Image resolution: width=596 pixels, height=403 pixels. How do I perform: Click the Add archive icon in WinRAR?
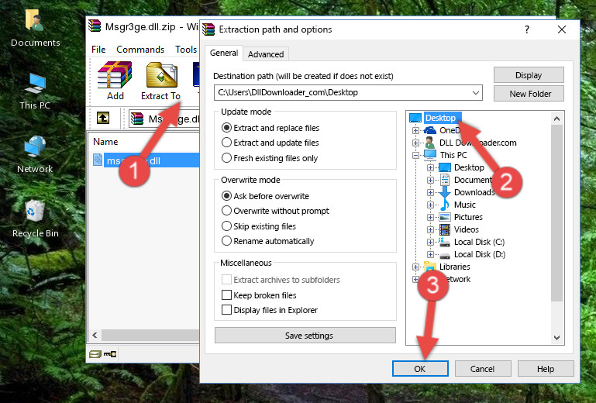tap(115, 75)
